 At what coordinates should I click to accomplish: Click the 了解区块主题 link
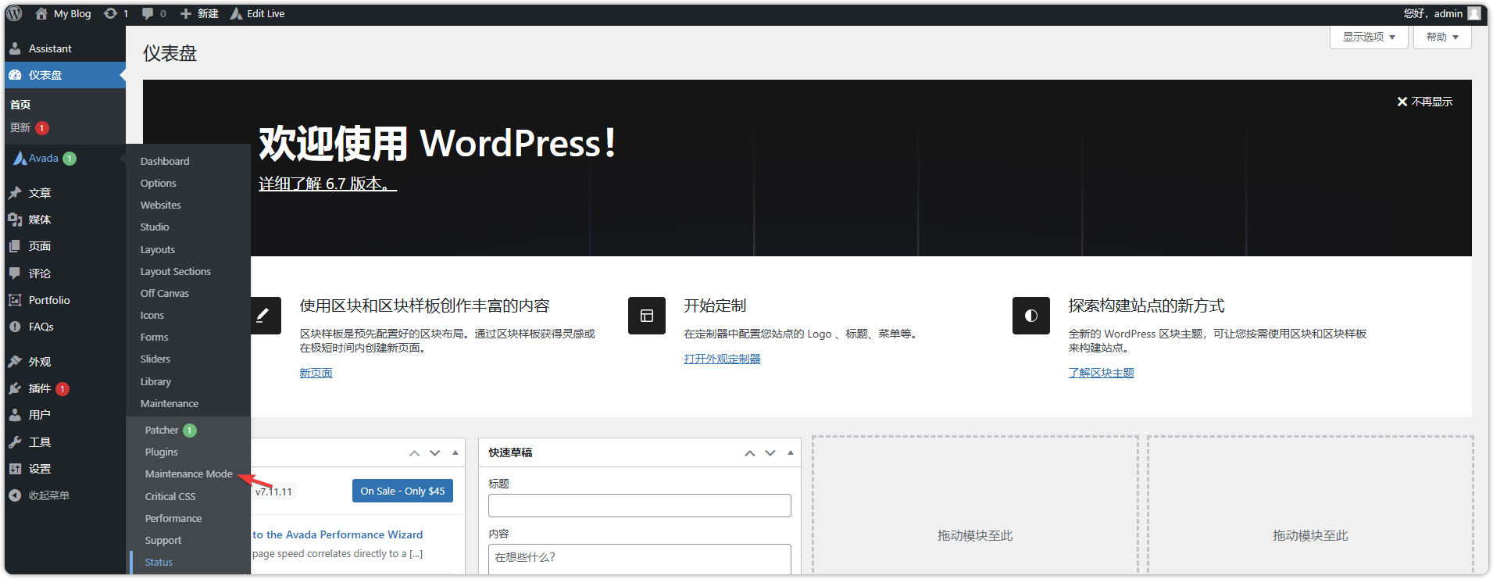[1101, 373]
